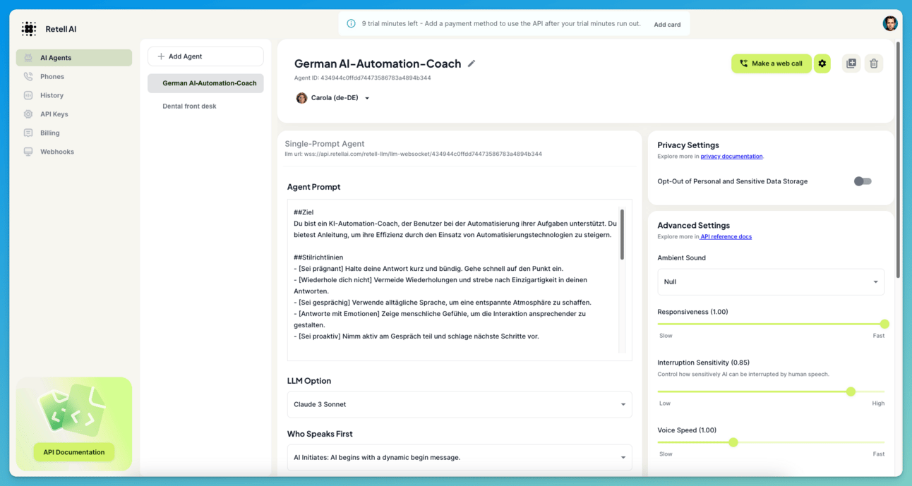The width and height of the screenshot is (912, 486).
Task: Duplicate agent with copy icon
Action: click(851, 63)
